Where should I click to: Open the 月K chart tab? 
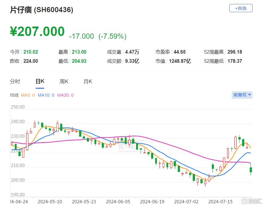tap(88, 82)
